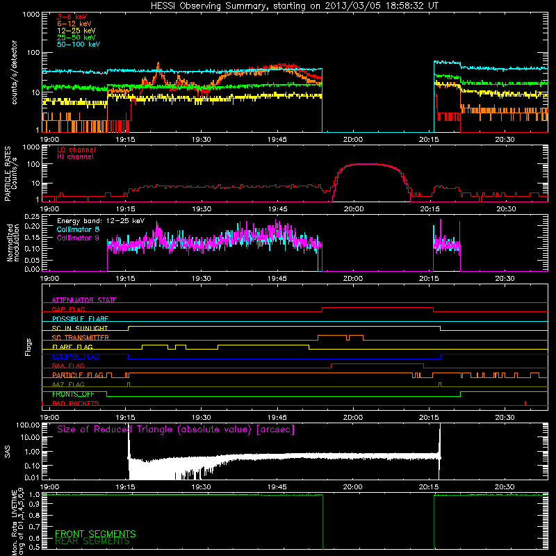Click the 'Energy band: 12-25 keV' label
This screenshot has height=556, width=556.
coord(101,221)
